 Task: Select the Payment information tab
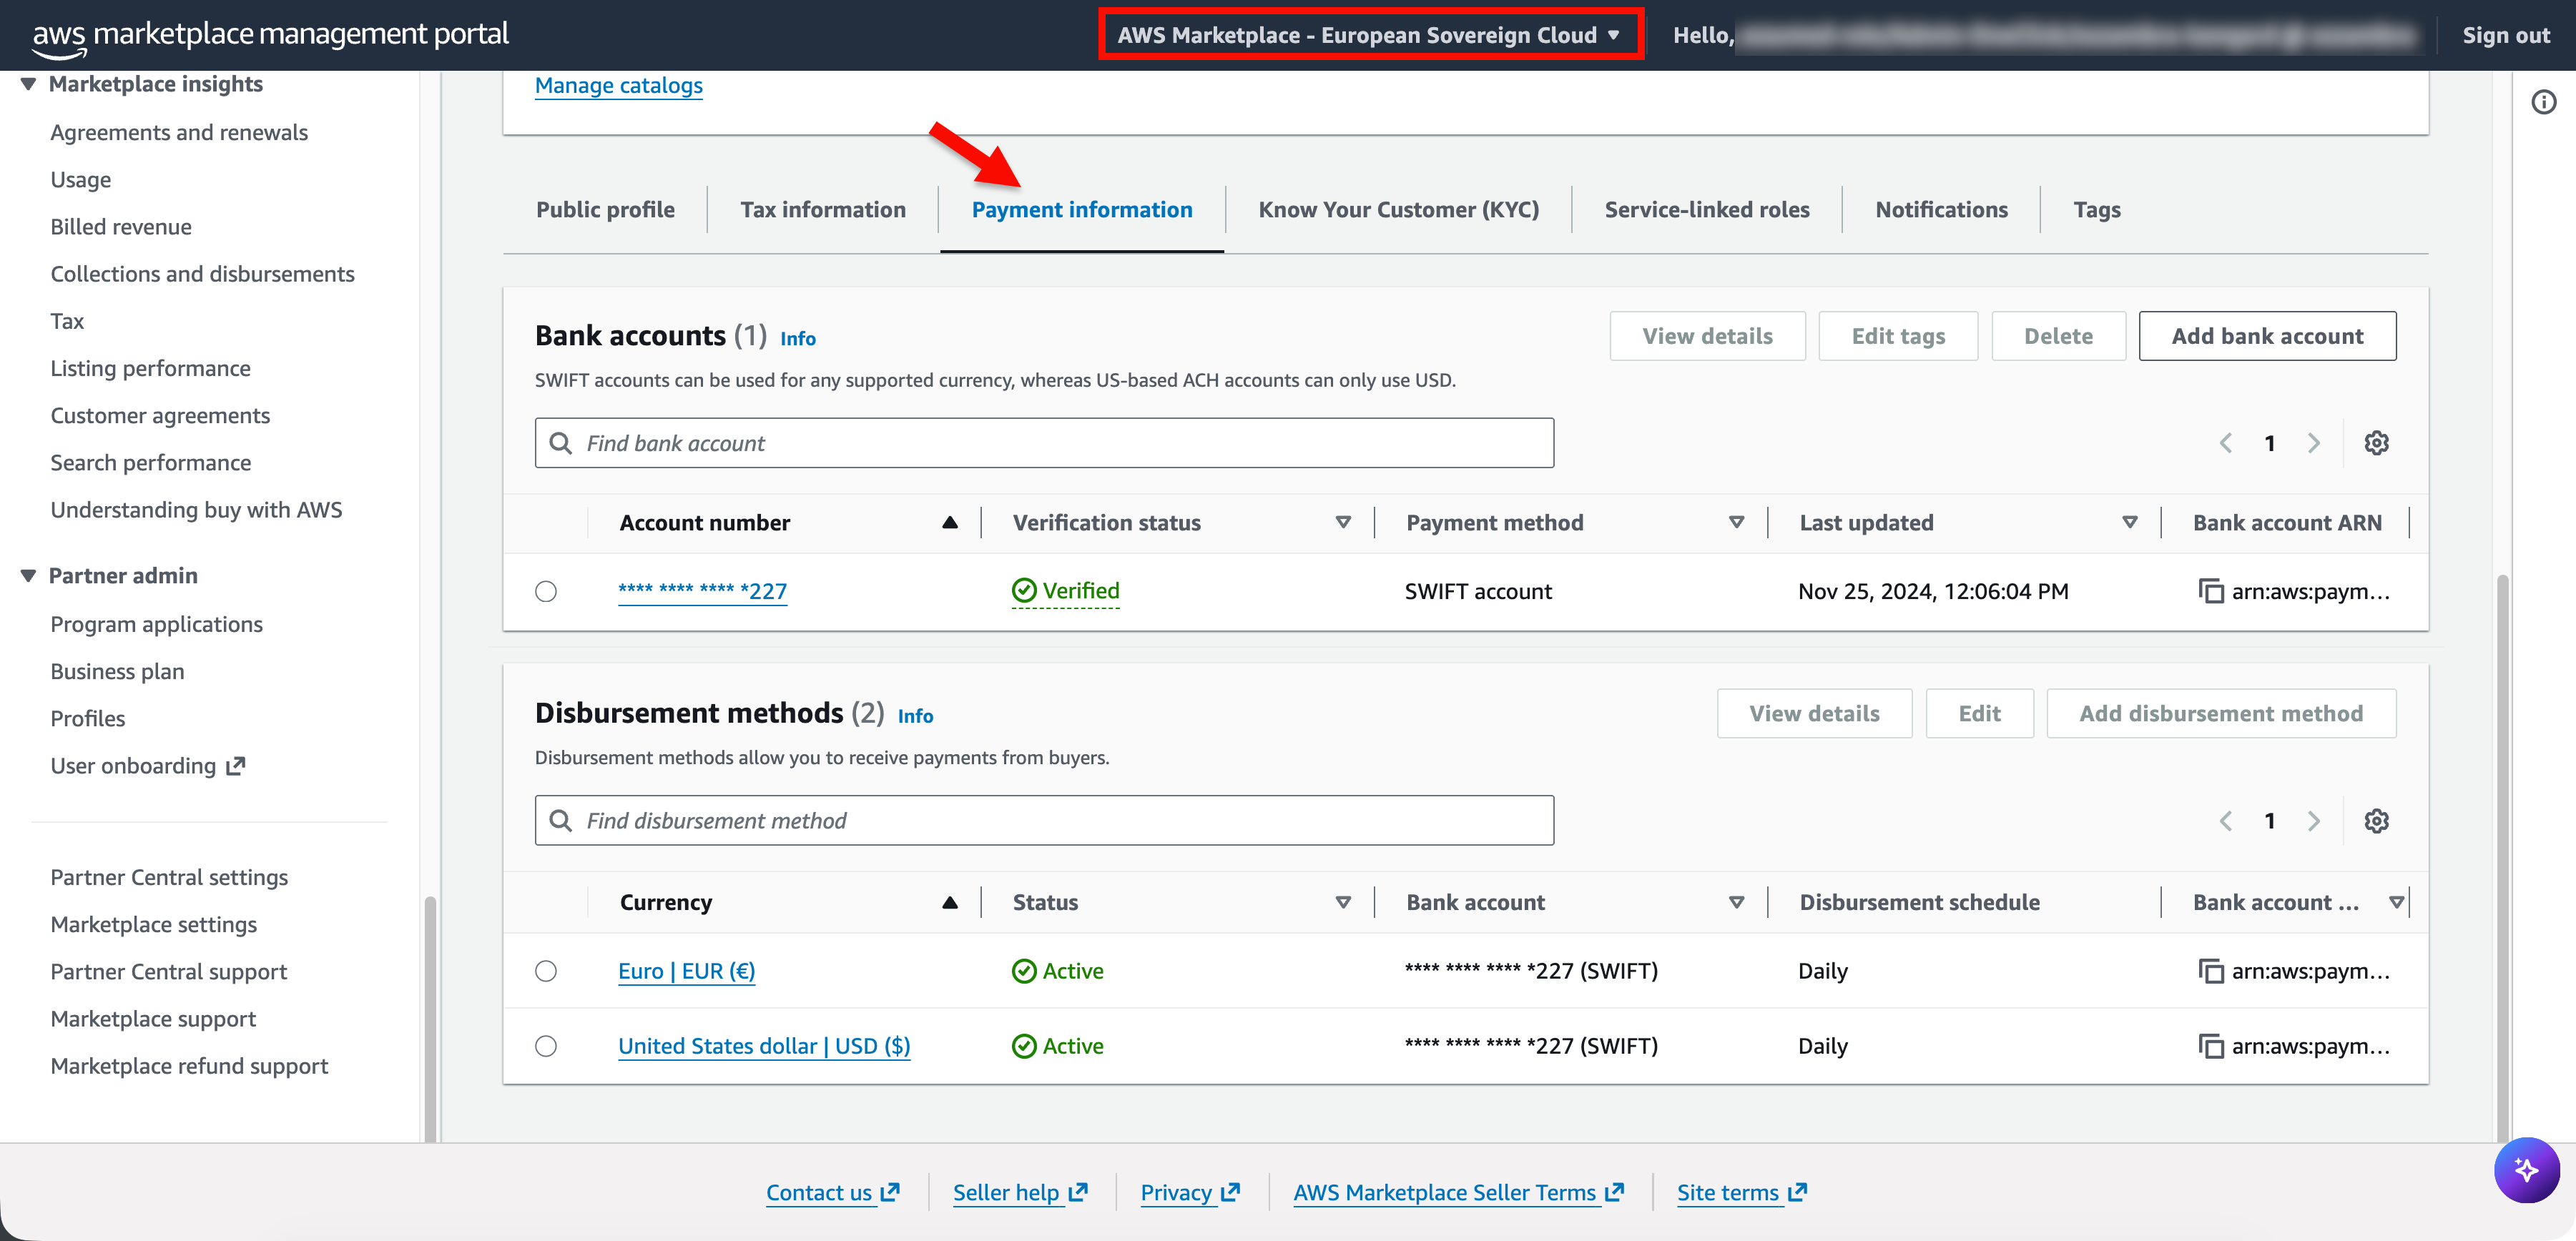click(1082, 210)
